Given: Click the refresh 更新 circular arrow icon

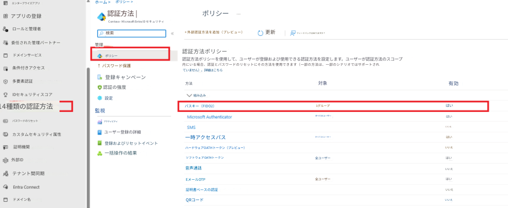Looking at the screenshot, I should pyautogui.click(x=261, y=33).
